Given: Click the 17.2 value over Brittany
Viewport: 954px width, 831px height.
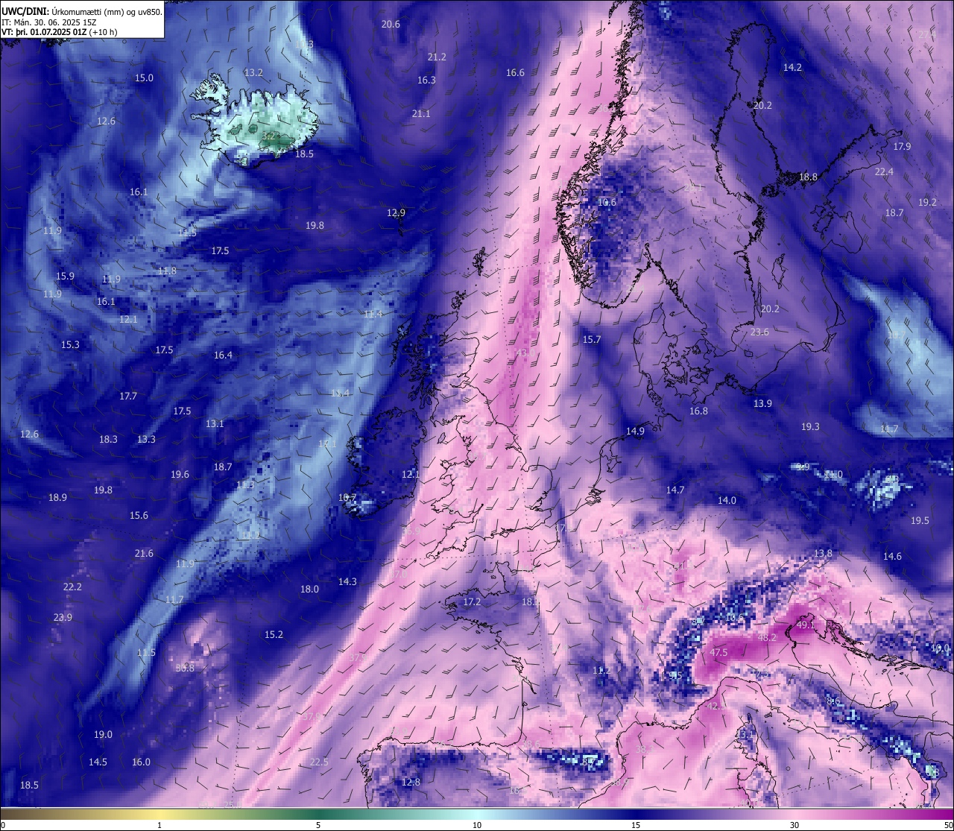Looking at the screenshot, I should 472,602.
